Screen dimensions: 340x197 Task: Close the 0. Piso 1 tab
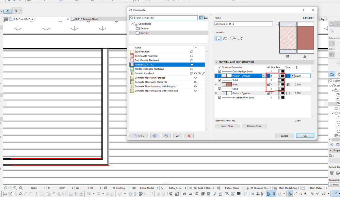(x=68, y=19)
